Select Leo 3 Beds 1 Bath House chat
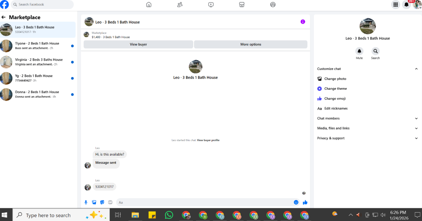422x221 pixels. (x=38, y=30)
